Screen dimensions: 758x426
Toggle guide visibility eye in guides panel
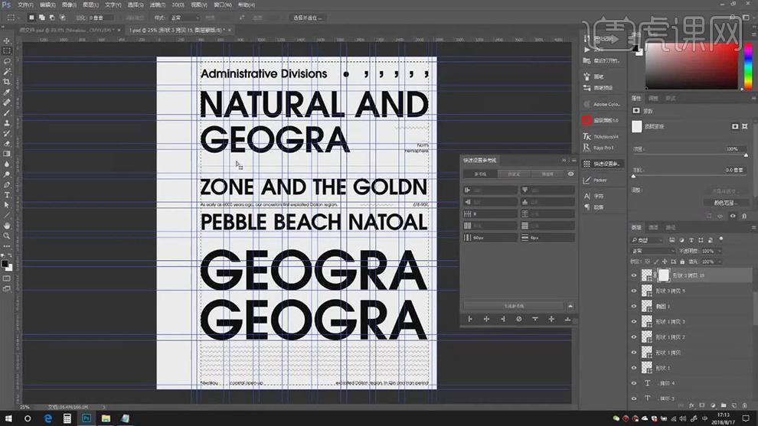pos(570,174)
